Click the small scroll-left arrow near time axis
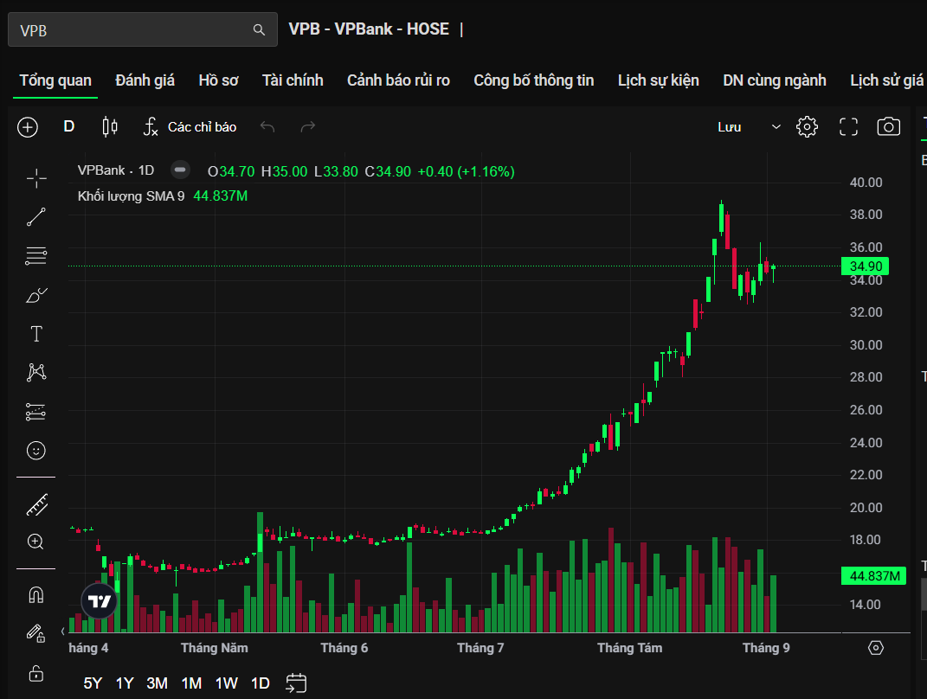Image resolution: width=927 pixels, height=699 pixels. click(x=62, y=631)
